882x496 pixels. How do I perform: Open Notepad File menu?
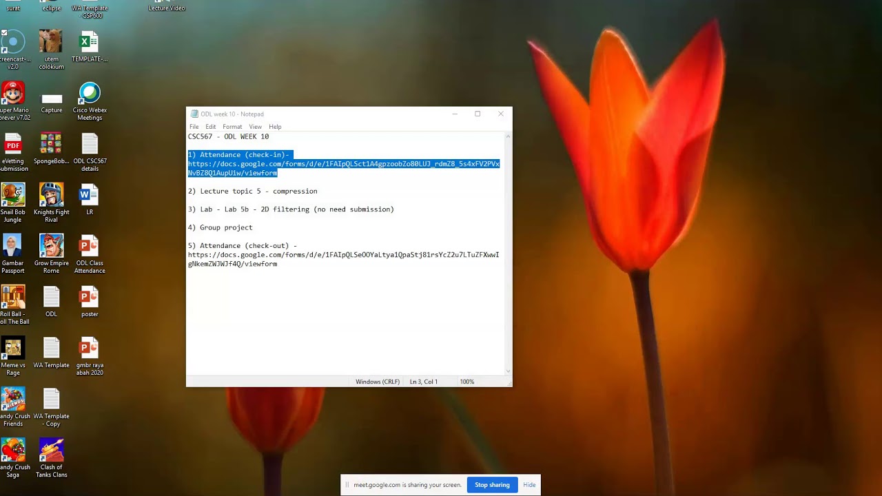pos(194,127)
